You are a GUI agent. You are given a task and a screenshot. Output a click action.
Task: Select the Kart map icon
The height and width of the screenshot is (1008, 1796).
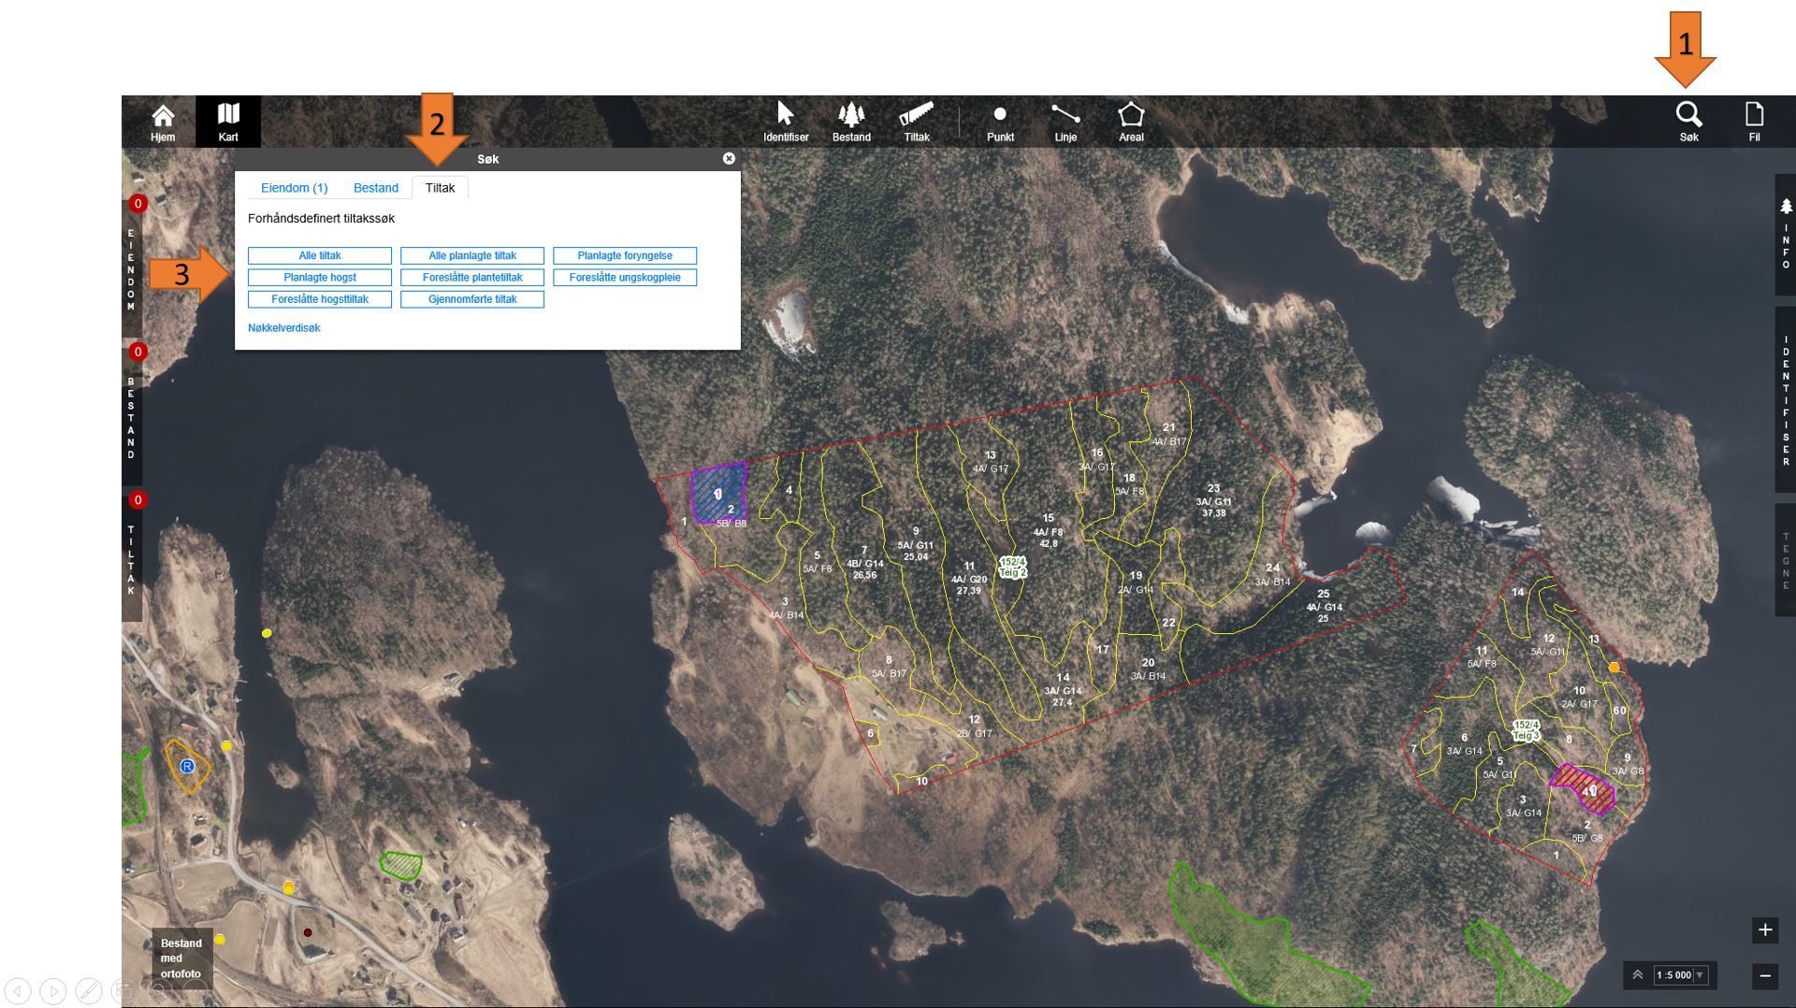coord(228,122)
